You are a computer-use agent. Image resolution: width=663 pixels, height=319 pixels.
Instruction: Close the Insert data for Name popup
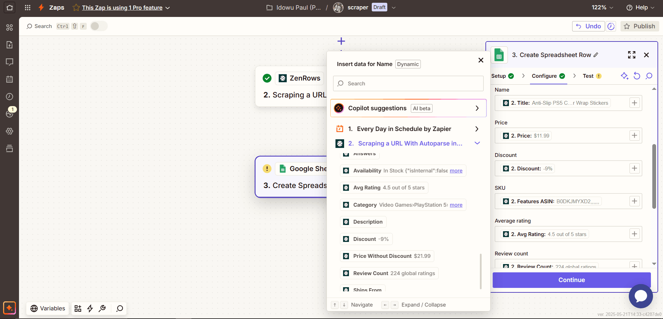pyautogui.click(x=481, y=60)
